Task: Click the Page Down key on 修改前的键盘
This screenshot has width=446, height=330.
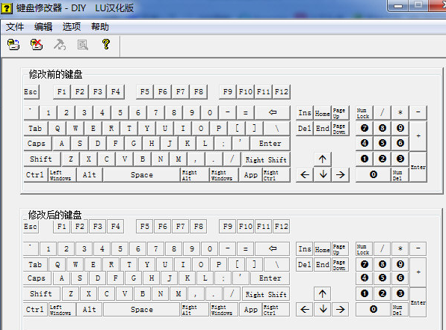Action: coord(340,129)
